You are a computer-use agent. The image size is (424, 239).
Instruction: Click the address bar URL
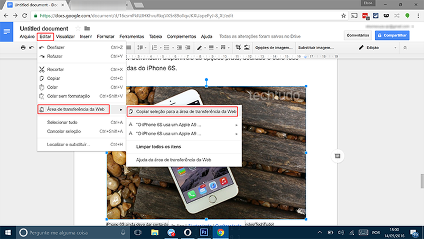[137, 16]
